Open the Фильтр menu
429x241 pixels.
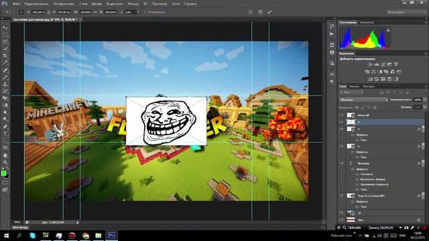pos(133,4)
